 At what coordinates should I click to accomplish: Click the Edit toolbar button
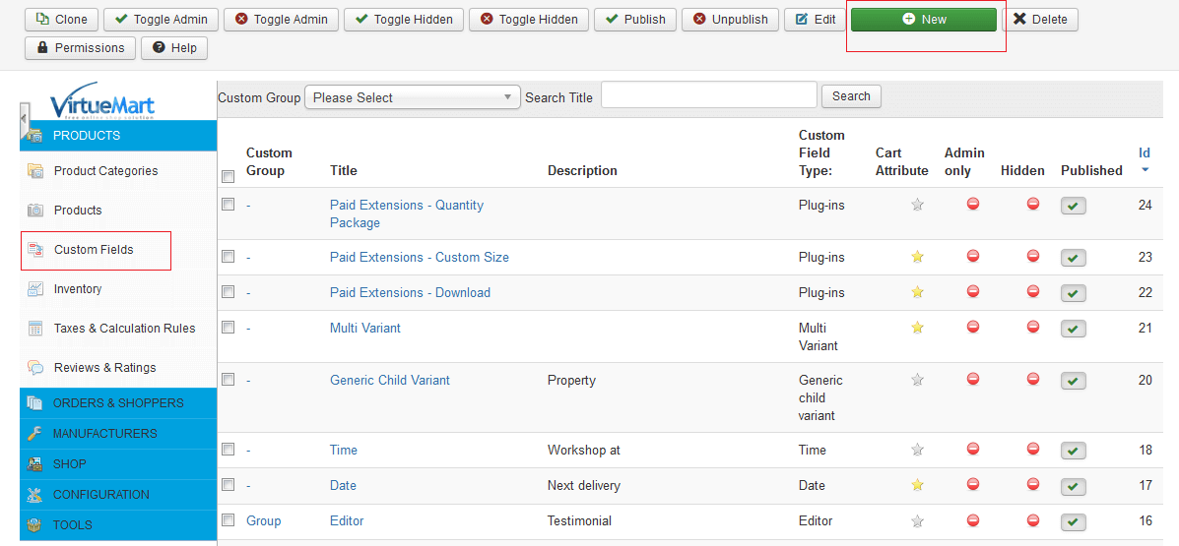point(816,20)
